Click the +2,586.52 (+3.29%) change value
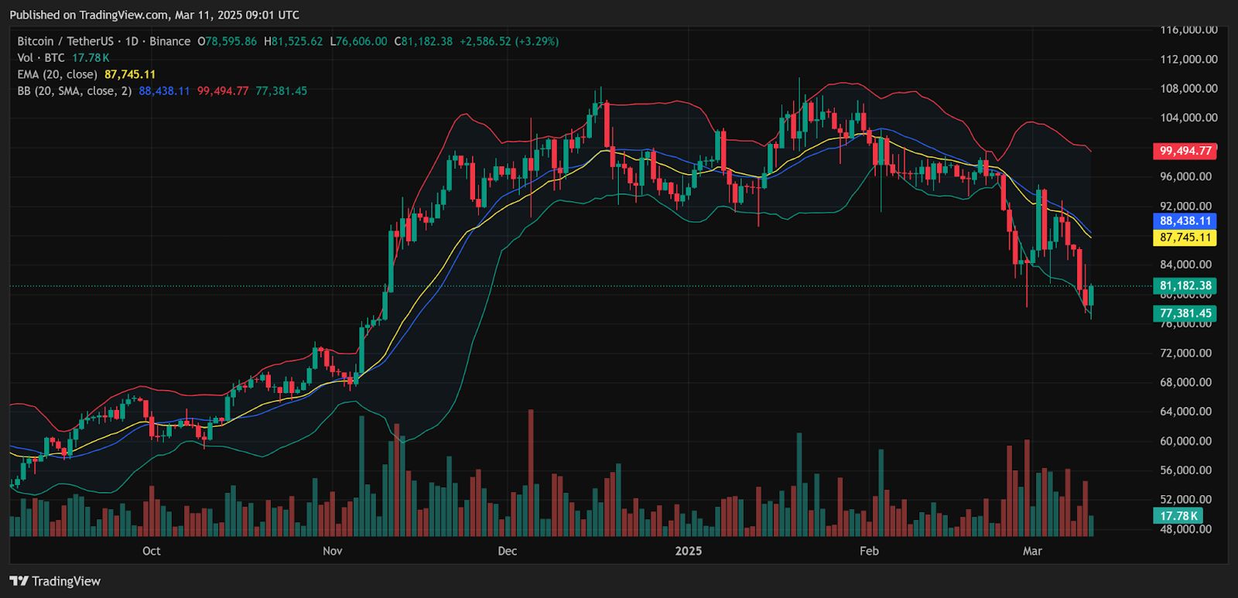 pyautogui.click(x=509, y=41)
